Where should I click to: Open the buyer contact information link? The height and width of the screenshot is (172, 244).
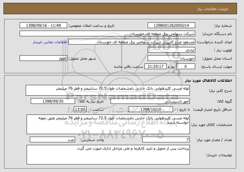[x=50, y=42]
